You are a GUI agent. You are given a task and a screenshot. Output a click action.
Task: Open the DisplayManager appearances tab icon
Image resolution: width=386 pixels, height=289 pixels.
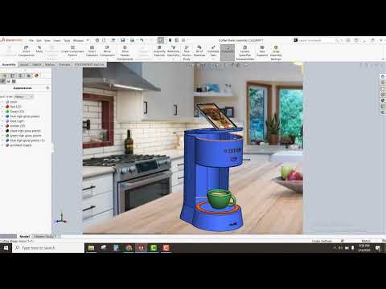click(36, 75)
